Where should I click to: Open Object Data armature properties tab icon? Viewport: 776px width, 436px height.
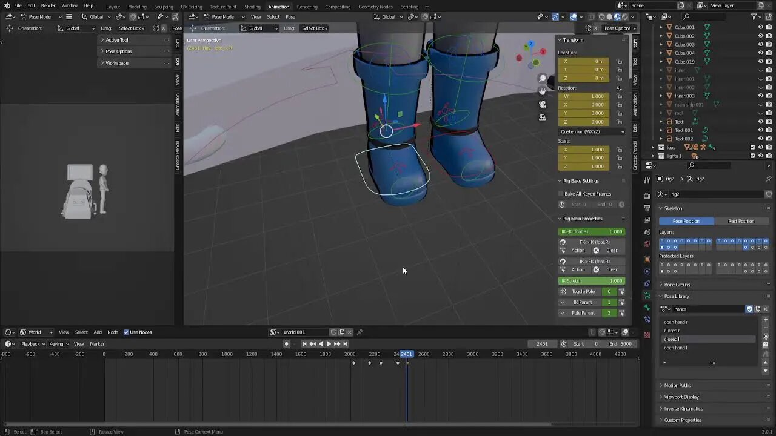[x=647, y=296]
